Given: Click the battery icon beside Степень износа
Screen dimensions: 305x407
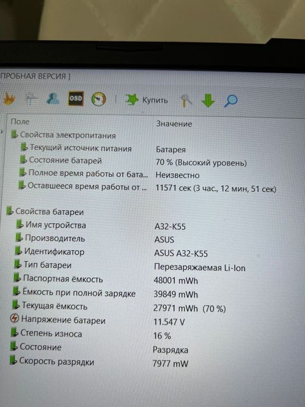Looking at the screenshot, I should 14,333.
